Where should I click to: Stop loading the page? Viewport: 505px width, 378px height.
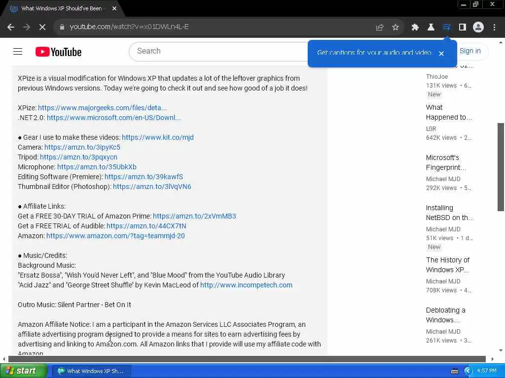pyautogui.click(x=42, y=27)
